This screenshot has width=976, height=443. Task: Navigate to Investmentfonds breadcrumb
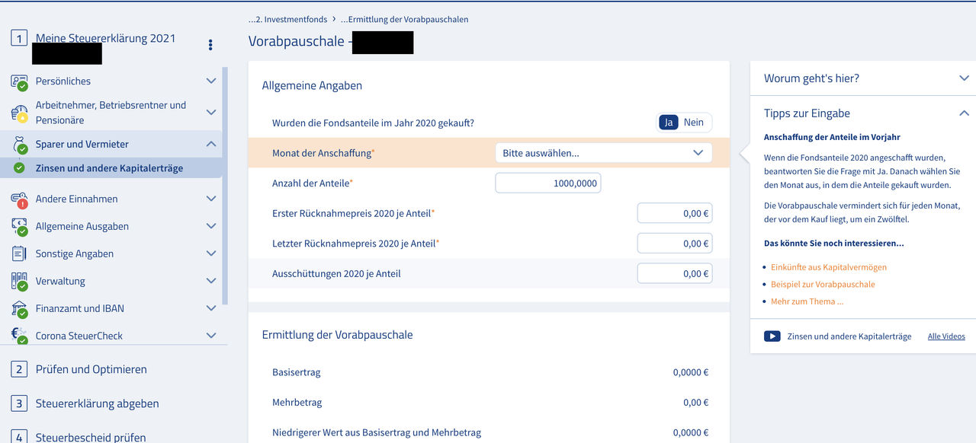(287, 19)
